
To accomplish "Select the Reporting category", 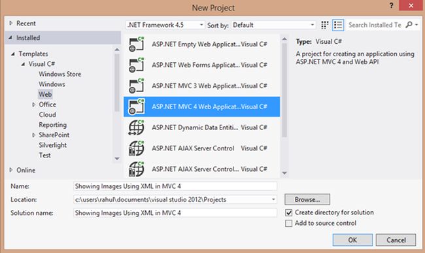I will (52, 125).
